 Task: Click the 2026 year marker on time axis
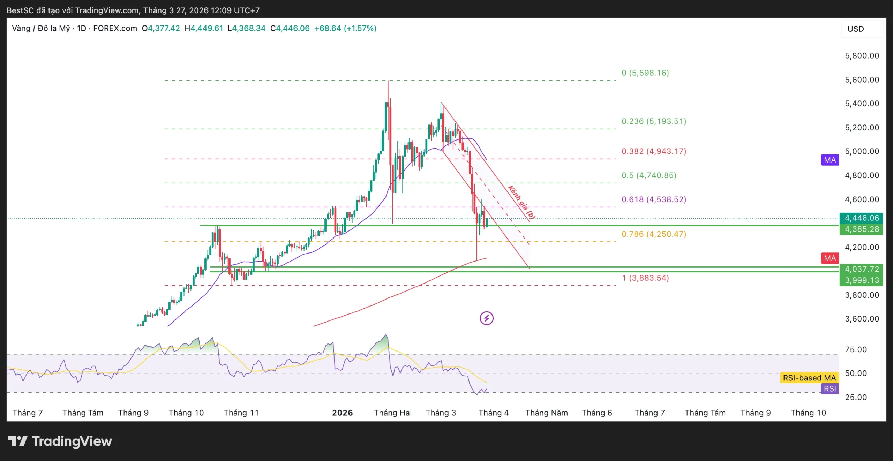click(342, 413)
